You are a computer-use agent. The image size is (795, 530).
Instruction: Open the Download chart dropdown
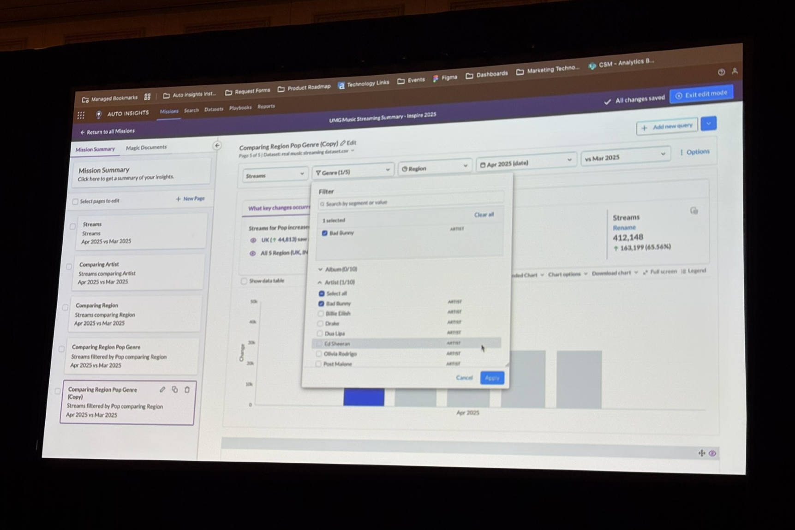click(615, 273)
